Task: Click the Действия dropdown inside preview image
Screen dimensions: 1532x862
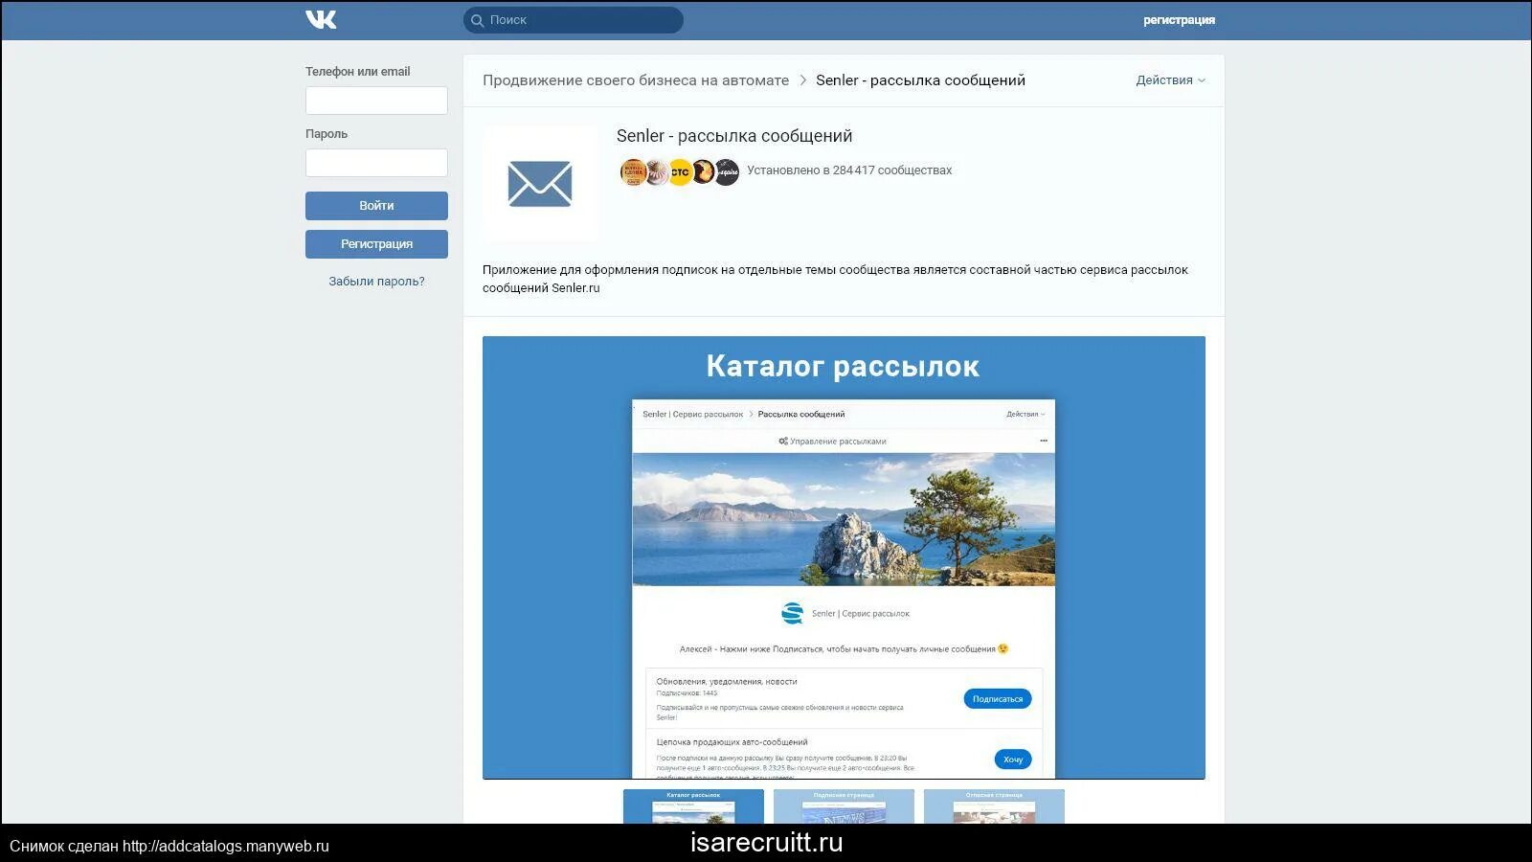Action: [1025, 415]
